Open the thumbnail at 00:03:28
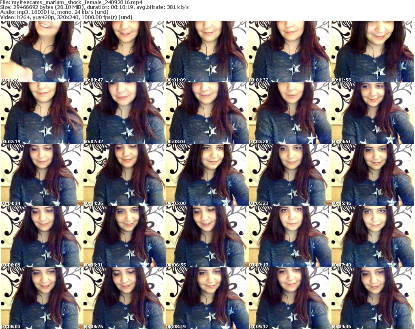This screenshot has height=329, width=415. point(290,113)
